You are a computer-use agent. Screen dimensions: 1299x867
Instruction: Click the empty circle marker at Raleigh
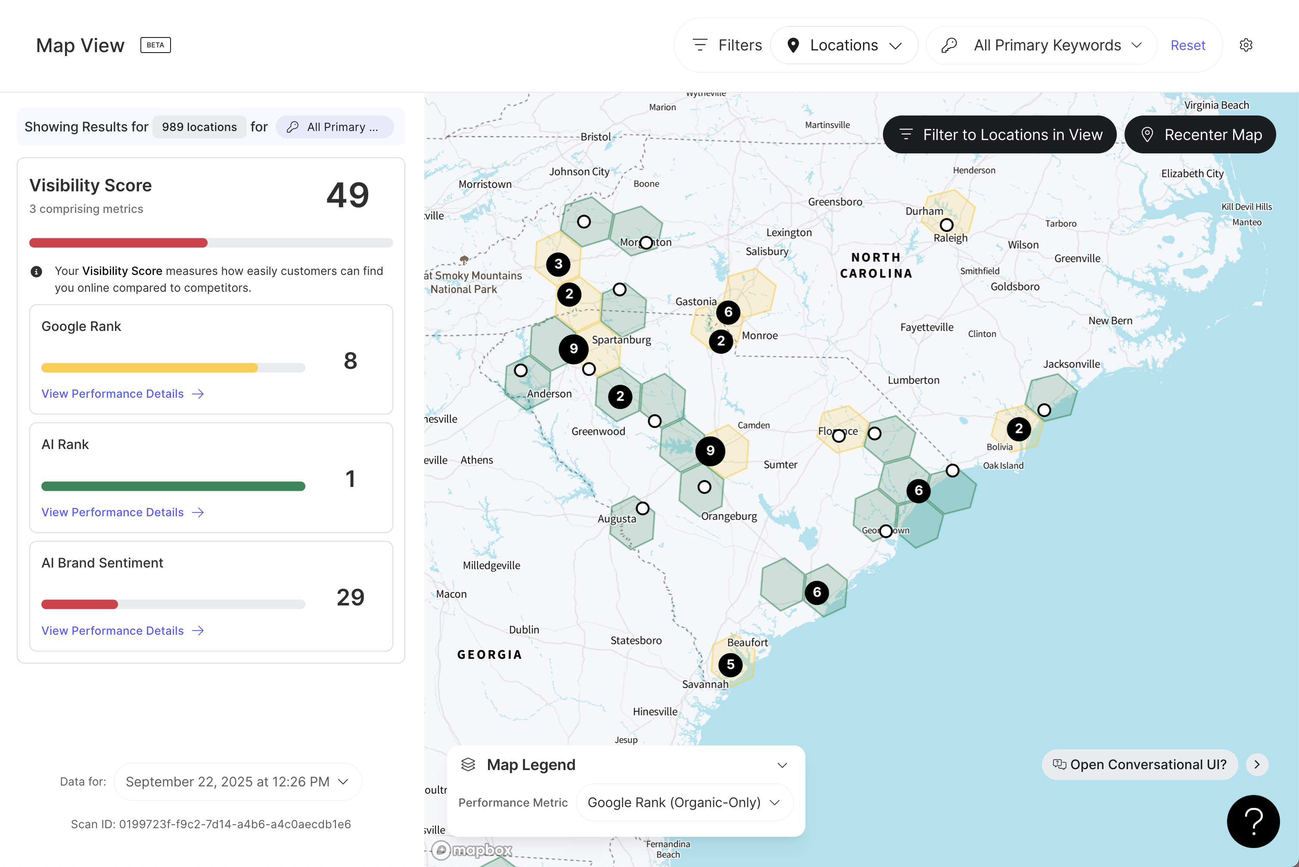click(946, 225)
